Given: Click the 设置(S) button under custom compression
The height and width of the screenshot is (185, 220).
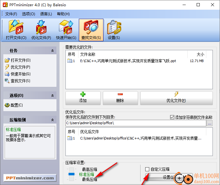Looking at the screenshot, I should click(169, 177).
